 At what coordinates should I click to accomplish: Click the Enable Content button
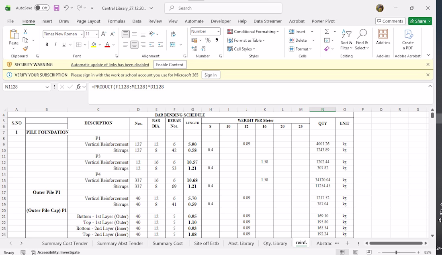[x=170, y=65]
